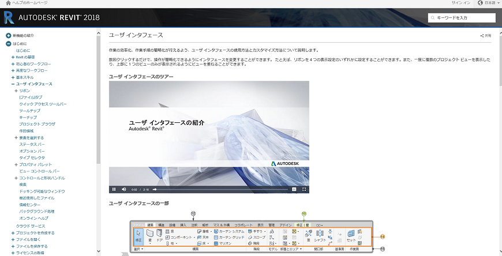Select the コラボレート tab in ribbon illustration
This screenshot has width=502, height=256.
243,225
